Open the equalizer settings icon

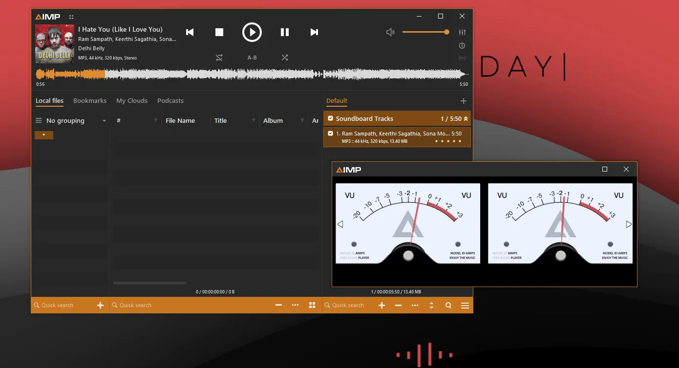(462, 32)
